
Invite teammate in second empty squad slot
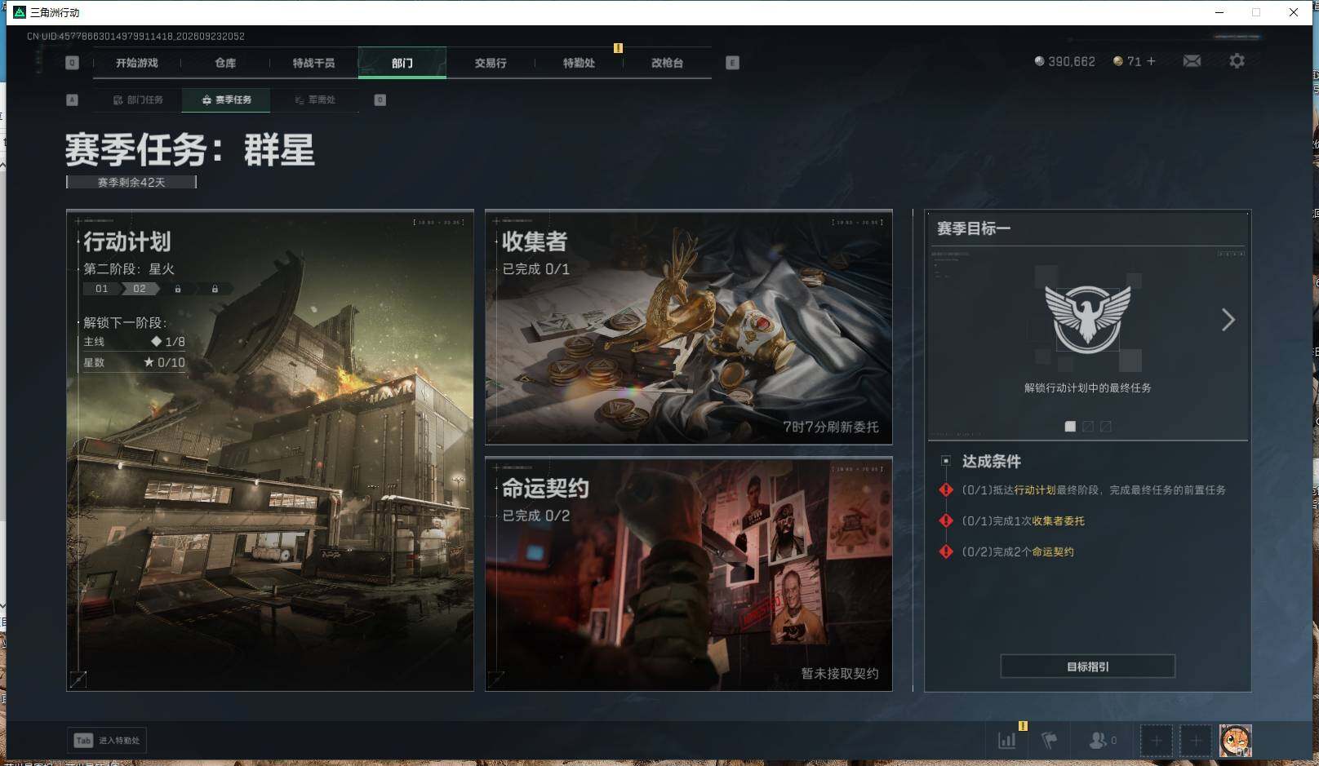tap(1195, 741)
